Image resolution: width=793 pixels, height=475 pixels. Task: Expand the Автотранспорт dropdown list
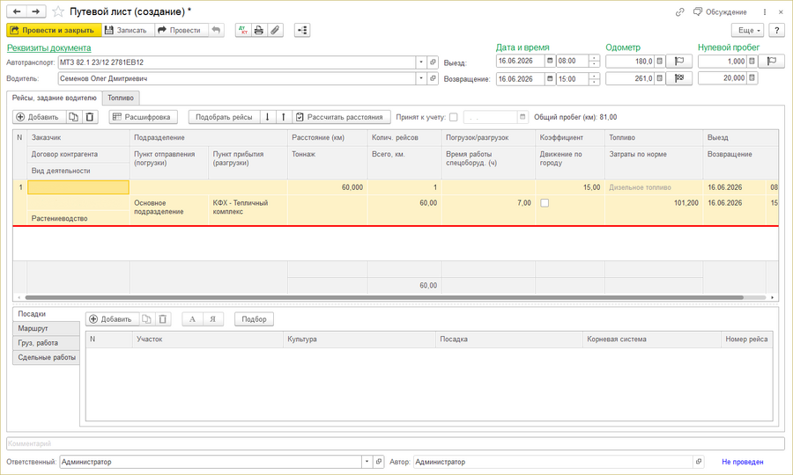pos(421,62)
